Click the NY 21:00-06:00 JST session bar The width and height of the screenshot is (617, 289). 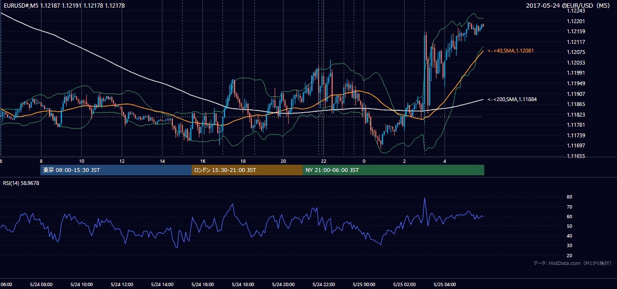(393, 170)
